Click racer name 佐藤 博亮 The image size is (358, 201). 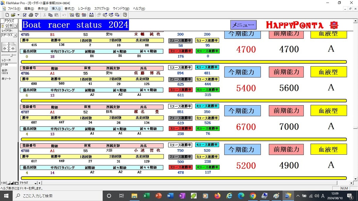click(x=147, y=73)
